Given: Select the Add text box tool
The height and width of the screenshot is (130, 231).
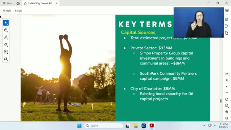Looking at the screenshot, I should coord(6,52).
